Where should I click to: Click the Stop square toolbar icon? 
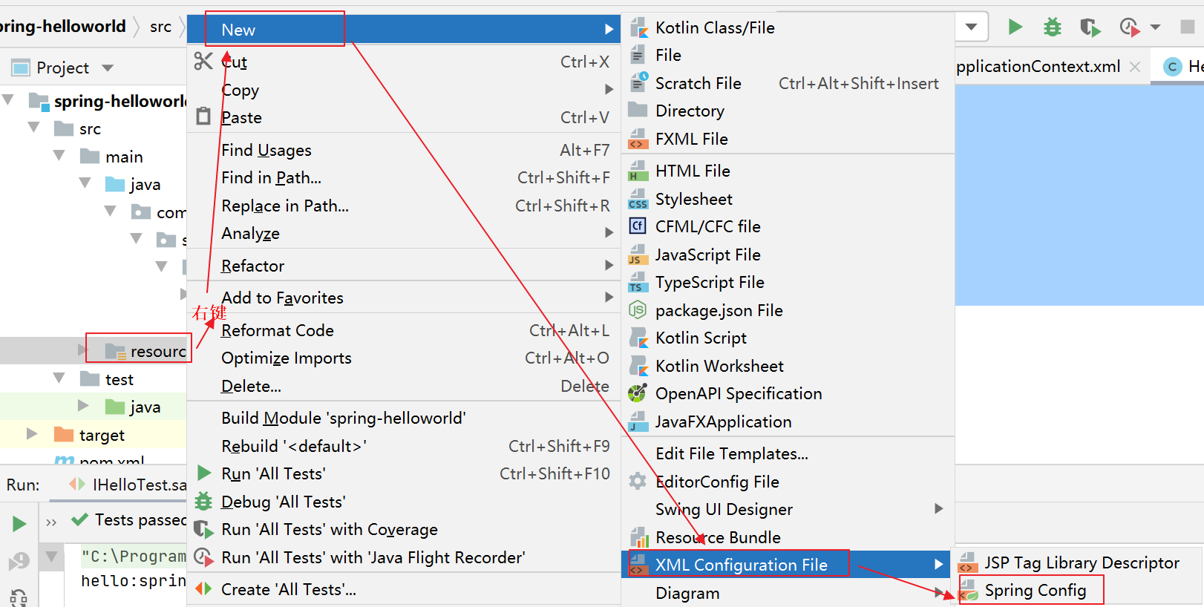click(x=1188, y=27)
